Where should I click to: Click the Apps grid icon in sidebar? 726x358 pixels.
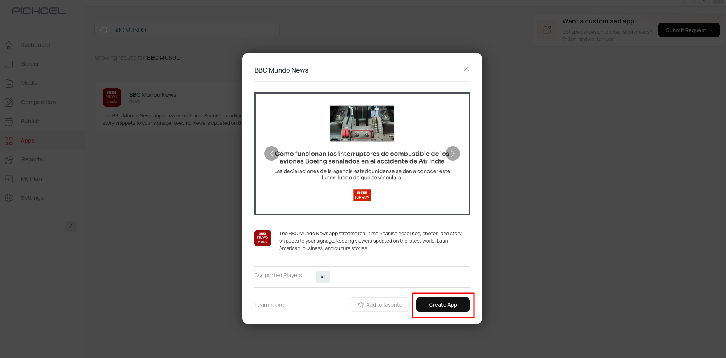point(9,141)
